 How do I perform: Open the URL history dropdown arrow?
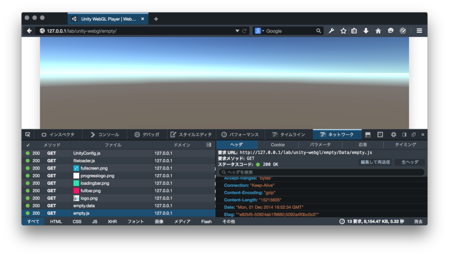click(237, 31)
